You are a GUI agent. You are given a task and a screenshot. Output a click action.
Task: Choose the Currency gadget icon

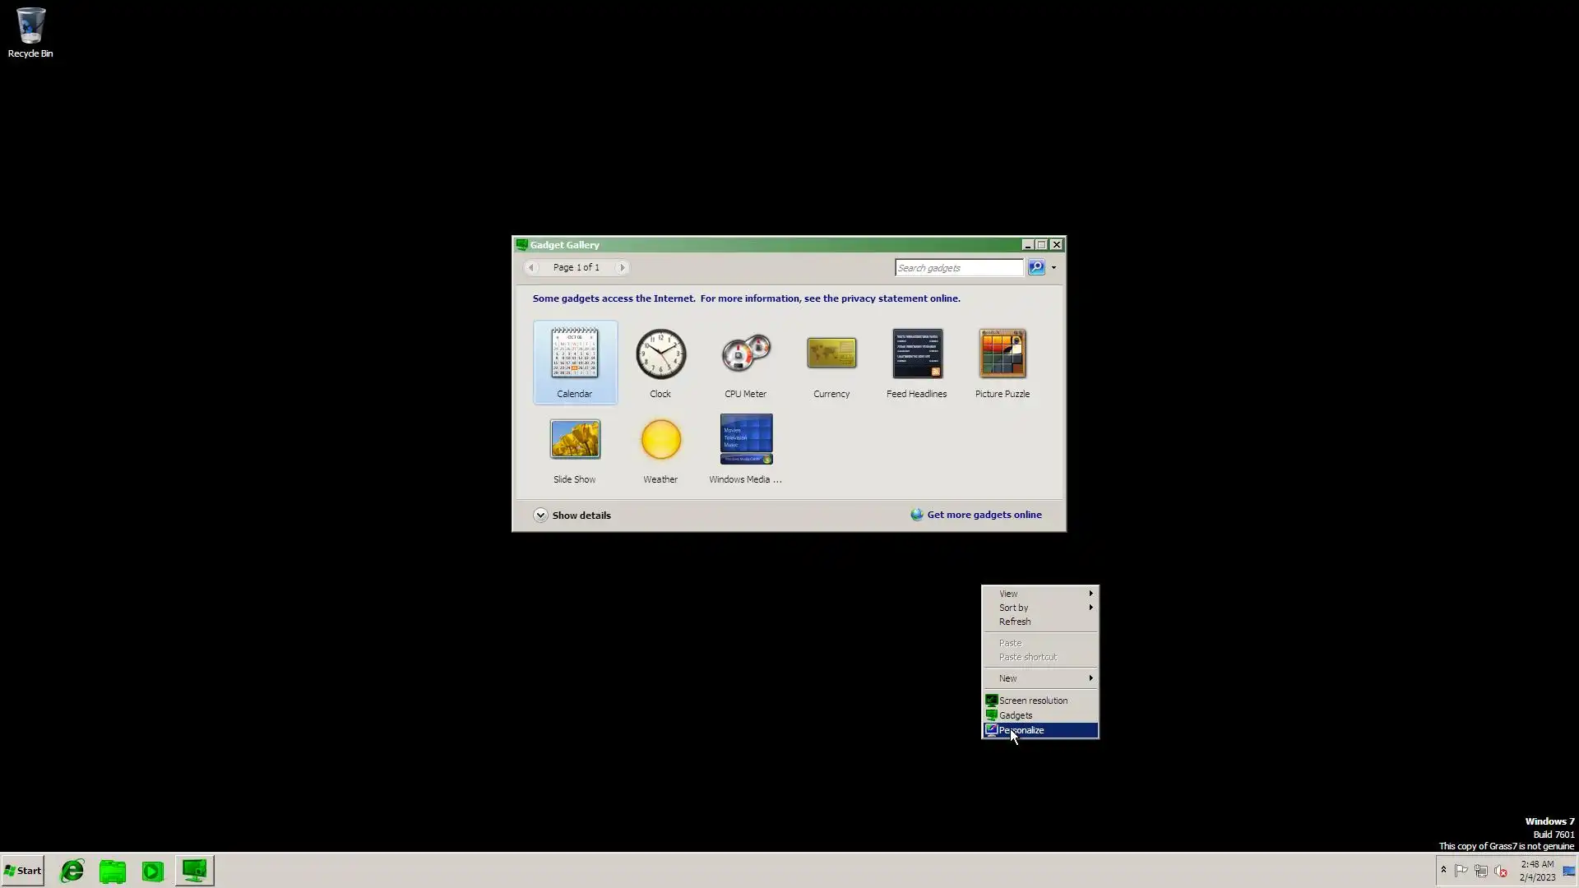click(x=831, y=354)
